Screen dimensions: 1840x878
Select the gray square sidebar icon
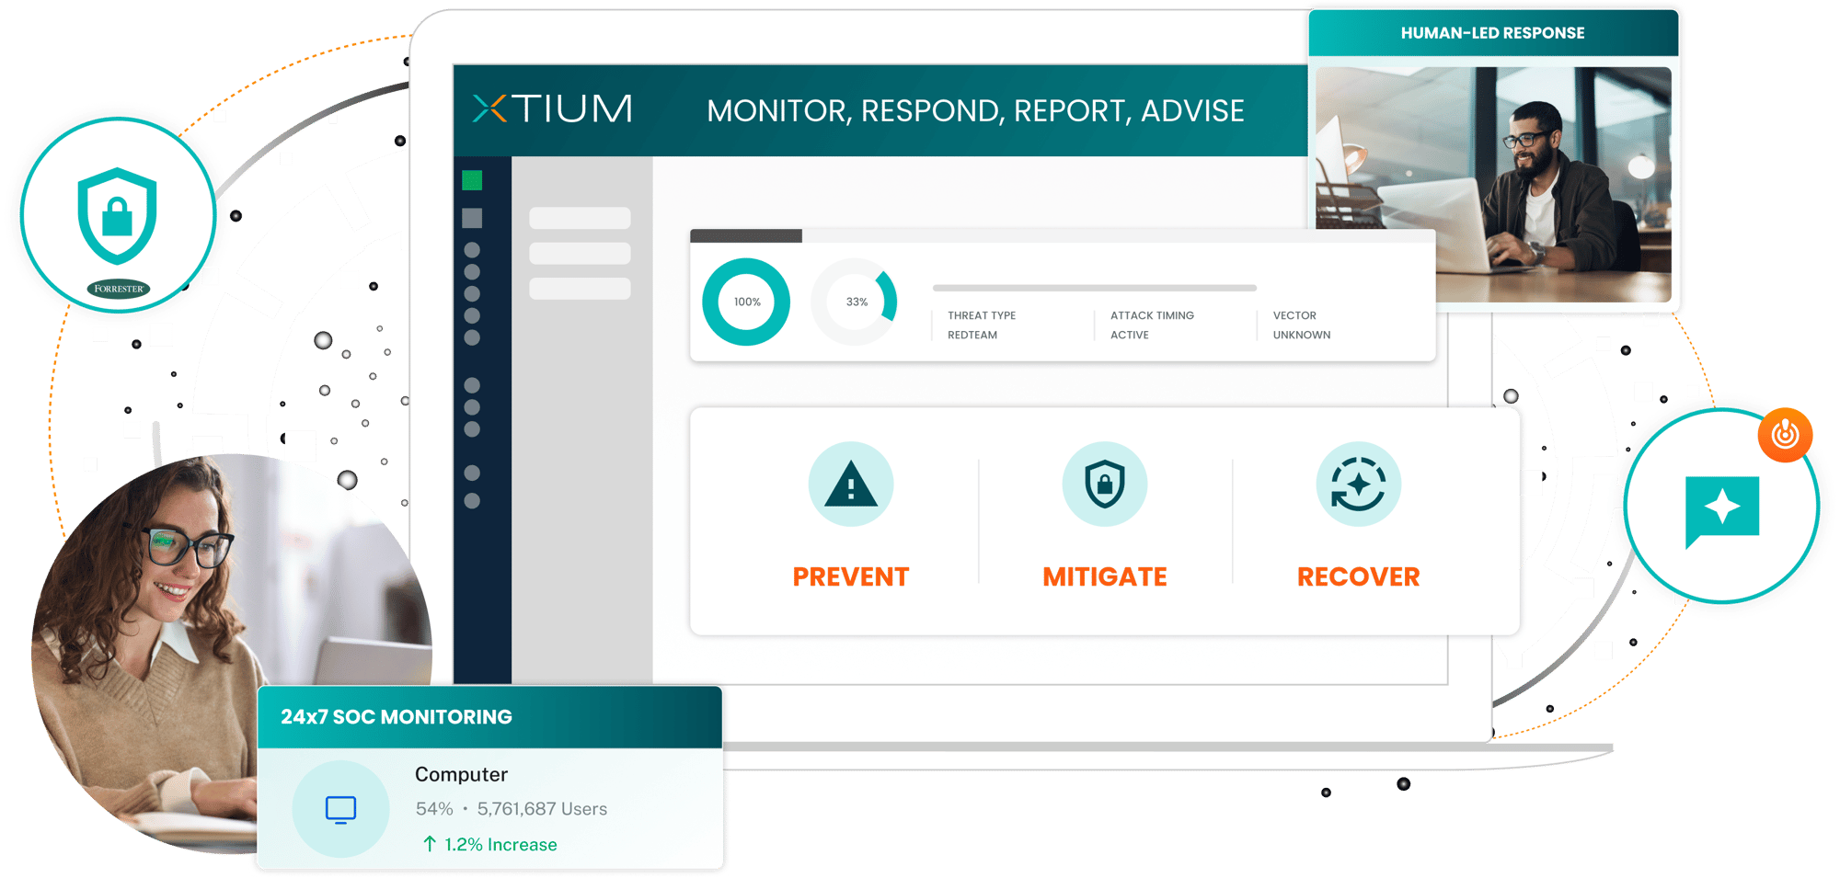(472, 218)
